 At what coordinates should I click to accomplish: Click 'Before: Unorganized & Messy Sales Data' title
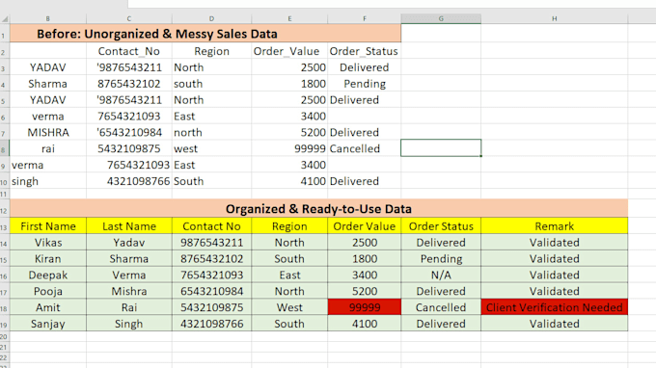click(x=157, y=34)
